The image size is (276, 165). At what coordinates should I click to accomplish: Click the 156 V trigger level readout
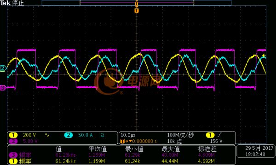coord(216,141)
